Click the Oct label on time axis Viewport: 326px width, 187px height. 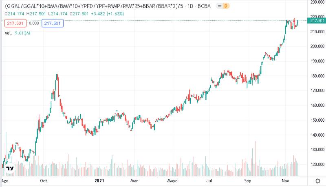pos(45,180)
